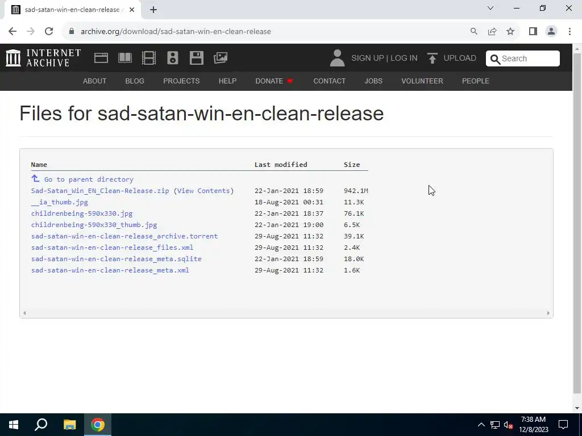This screenshot has width=582, height=436.
Task: Click the user avatar icon
Action: click(338, 58)
